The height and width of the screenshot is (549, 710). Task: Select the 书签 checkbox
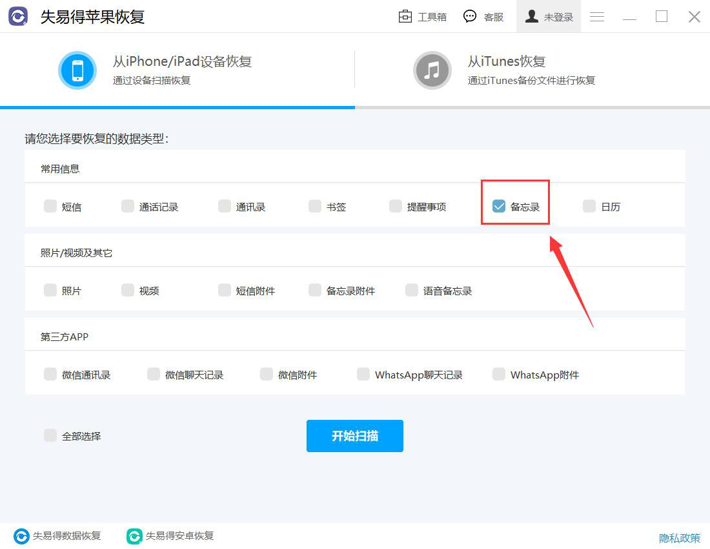315,206
